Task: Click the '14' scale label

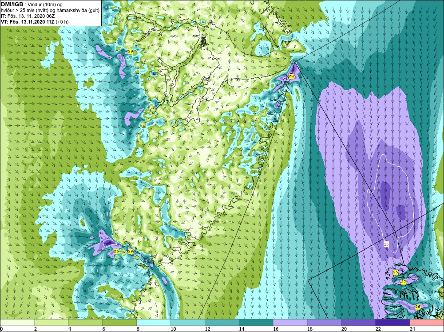Action: [x=242, y=329]
